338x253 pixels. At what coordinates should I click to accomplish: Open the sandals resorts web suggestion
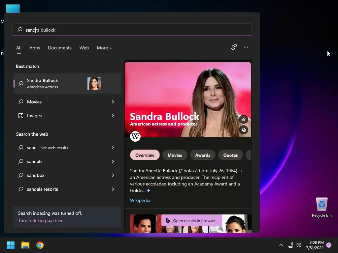67,189
